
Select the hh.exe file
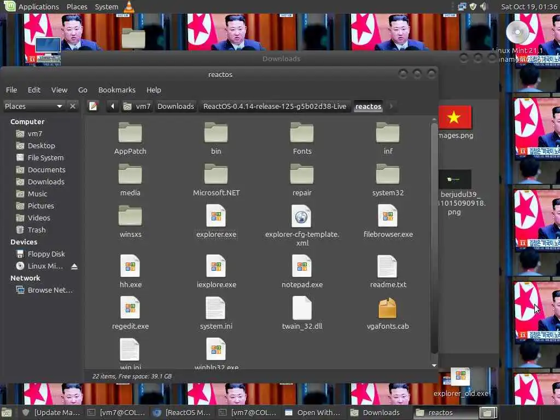[130, 271]
